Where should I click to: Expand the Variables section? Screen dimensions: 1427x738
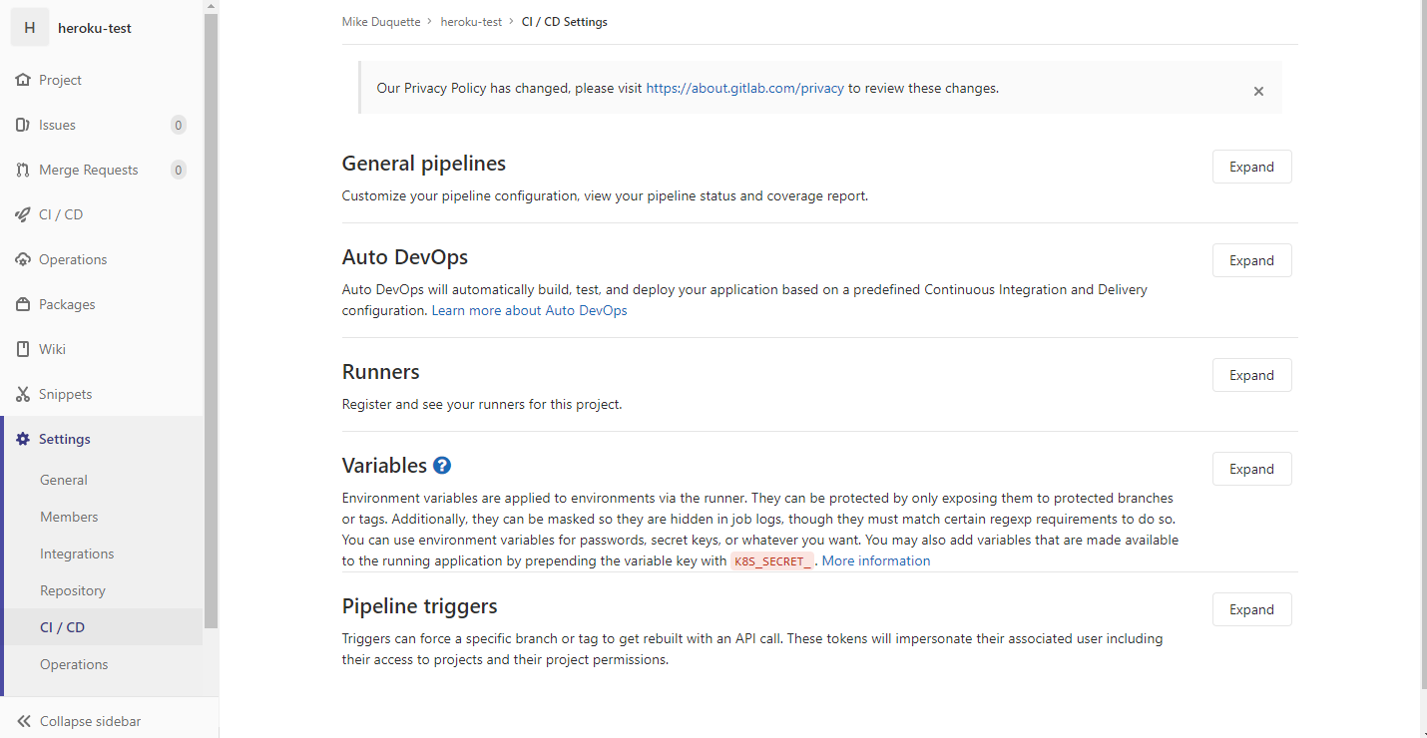pyautogui.click(x=1251, y=469)
